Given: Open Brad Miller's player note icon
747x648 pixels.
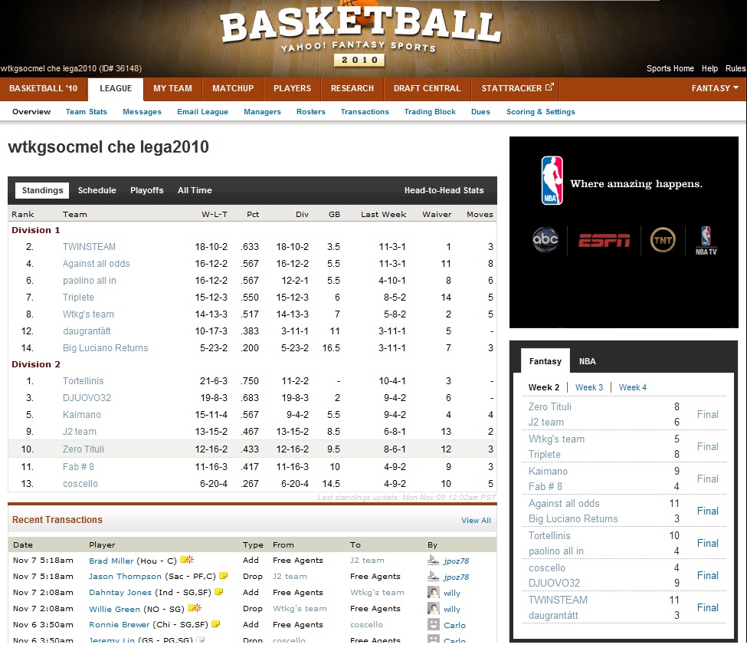Looking at the screenshot, I should (x=186, y=560).
